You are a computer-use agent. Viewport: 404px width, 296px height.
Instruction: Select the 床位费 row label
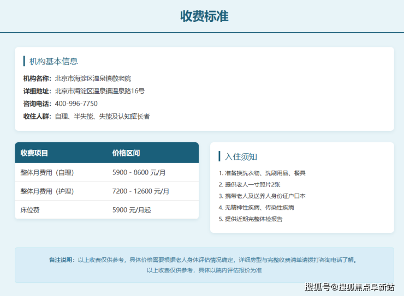pyautogui.click(x=30, y=210)
